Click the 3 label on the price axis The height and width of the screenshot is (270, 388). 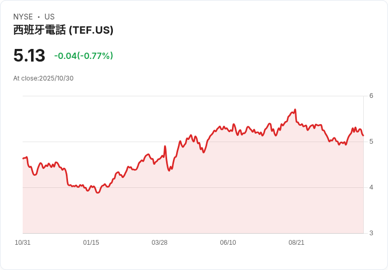[x=371, y=233]
